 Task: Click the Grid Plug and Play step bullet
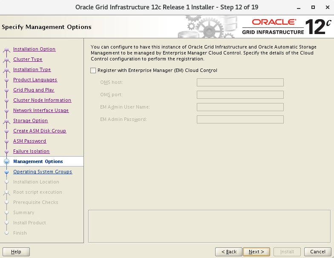(x=7, y=90)
